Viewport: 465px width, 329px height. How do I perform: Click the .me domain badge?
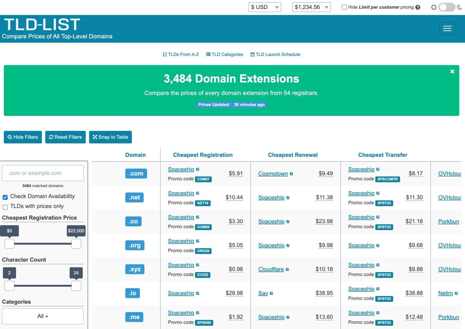click(134, 317)
